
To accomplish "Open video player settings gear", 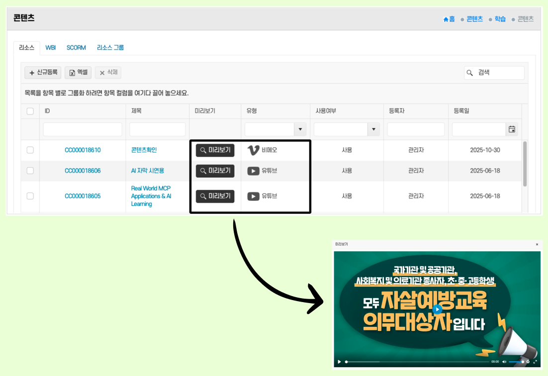I will [x=528, y=362].
